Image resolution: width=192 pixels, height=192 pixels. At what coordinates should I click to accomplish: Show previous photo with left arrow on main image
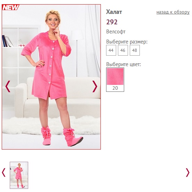pos(8,86)
